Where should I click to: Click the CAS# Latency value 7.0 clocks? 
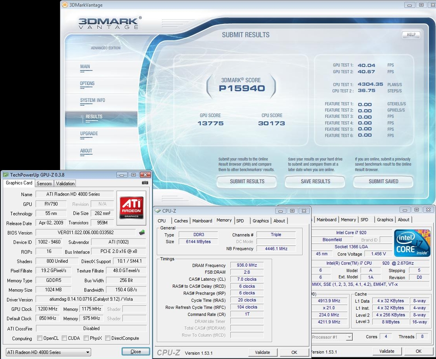(247, 279)
